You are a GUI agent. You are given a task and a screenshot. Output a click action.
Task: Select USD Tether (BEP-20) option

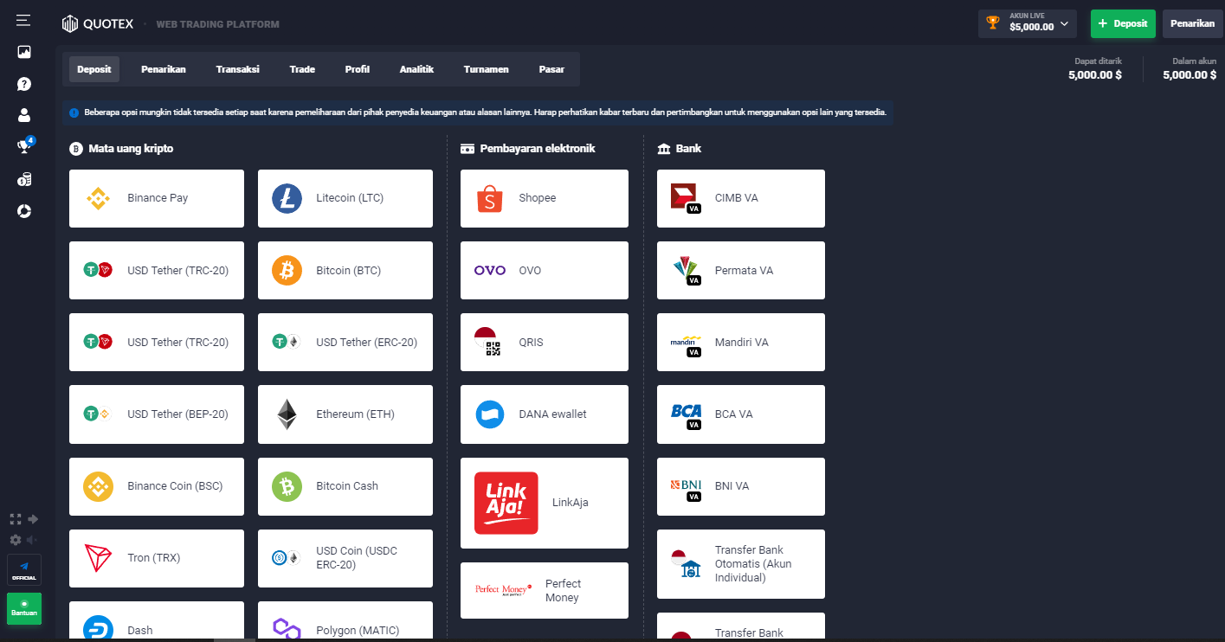tap(157, 414)
